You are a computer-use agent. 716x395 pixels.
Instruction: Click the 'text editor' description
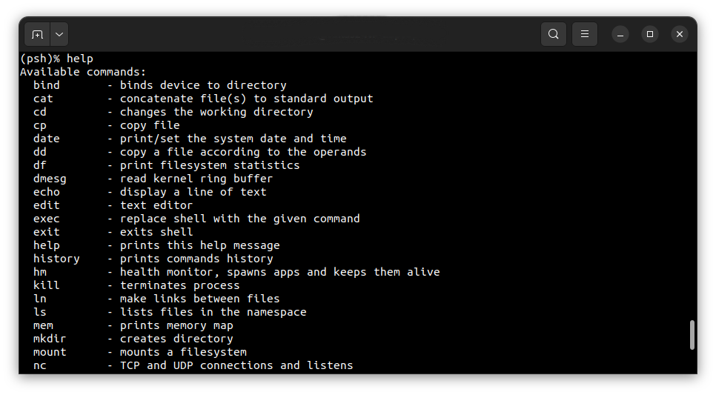tap(156, 205)
